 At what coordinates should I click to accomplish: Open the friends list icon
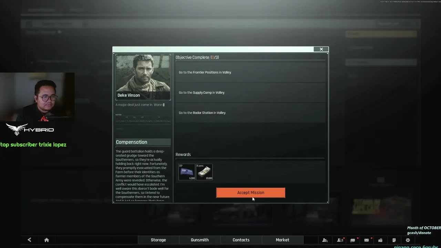[340, 240]
